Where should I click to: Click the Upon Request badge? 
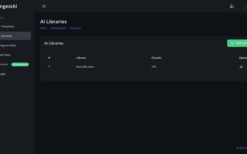(x=20, y=65)
